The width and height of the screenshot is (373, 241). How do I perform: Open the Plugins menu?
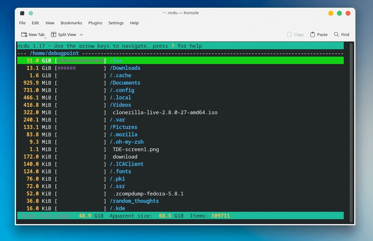pyautogui.click(x=95, y=23)
